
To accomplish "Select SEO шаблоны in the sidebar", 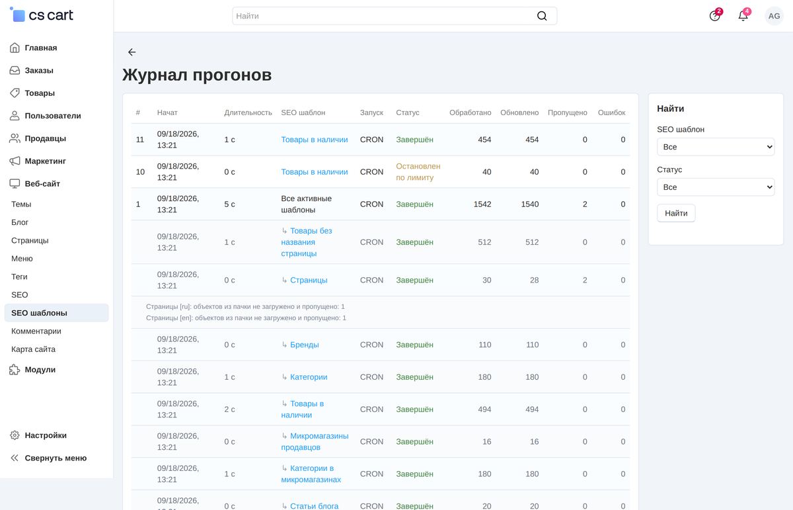I will click(57, 313).
